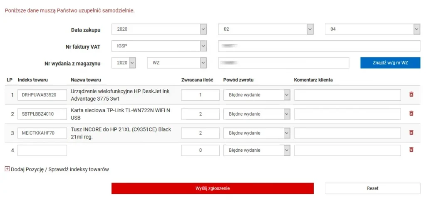Expand the IGSP invoice type dropdown

click(x=159, y=46)
